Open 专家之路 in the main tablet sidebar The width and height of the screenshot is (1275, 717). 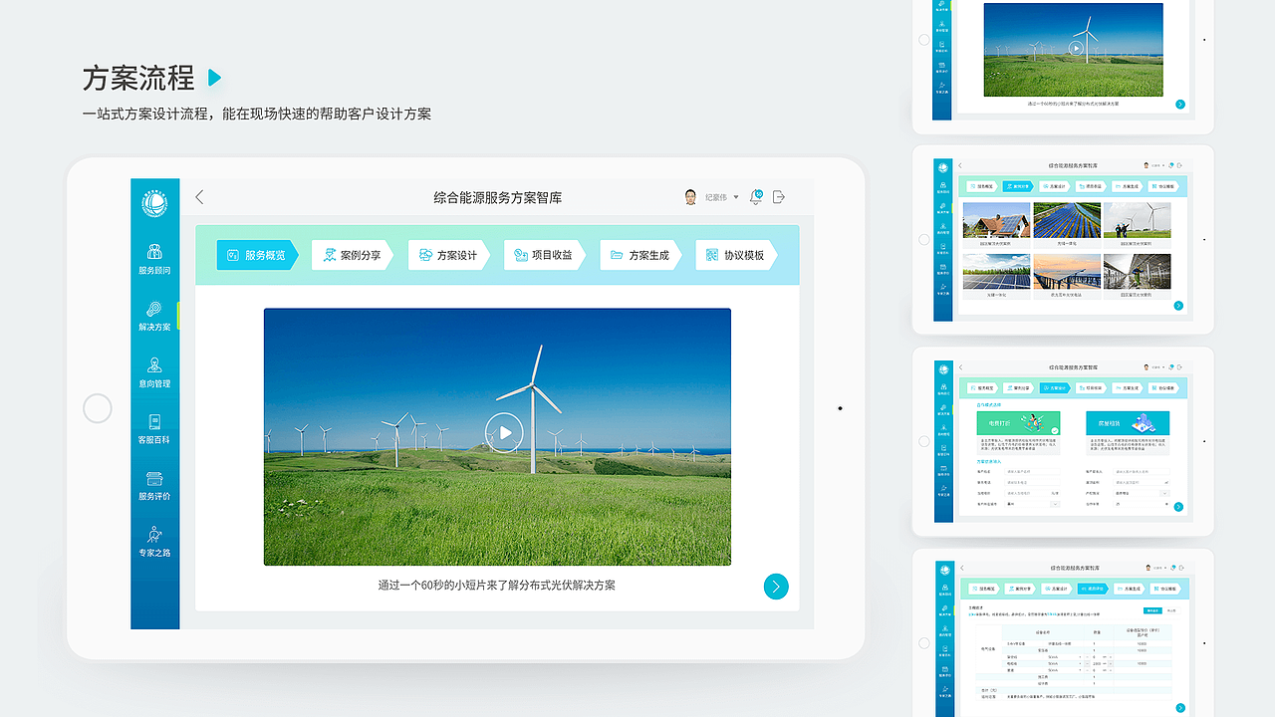(x=154, y=541)
